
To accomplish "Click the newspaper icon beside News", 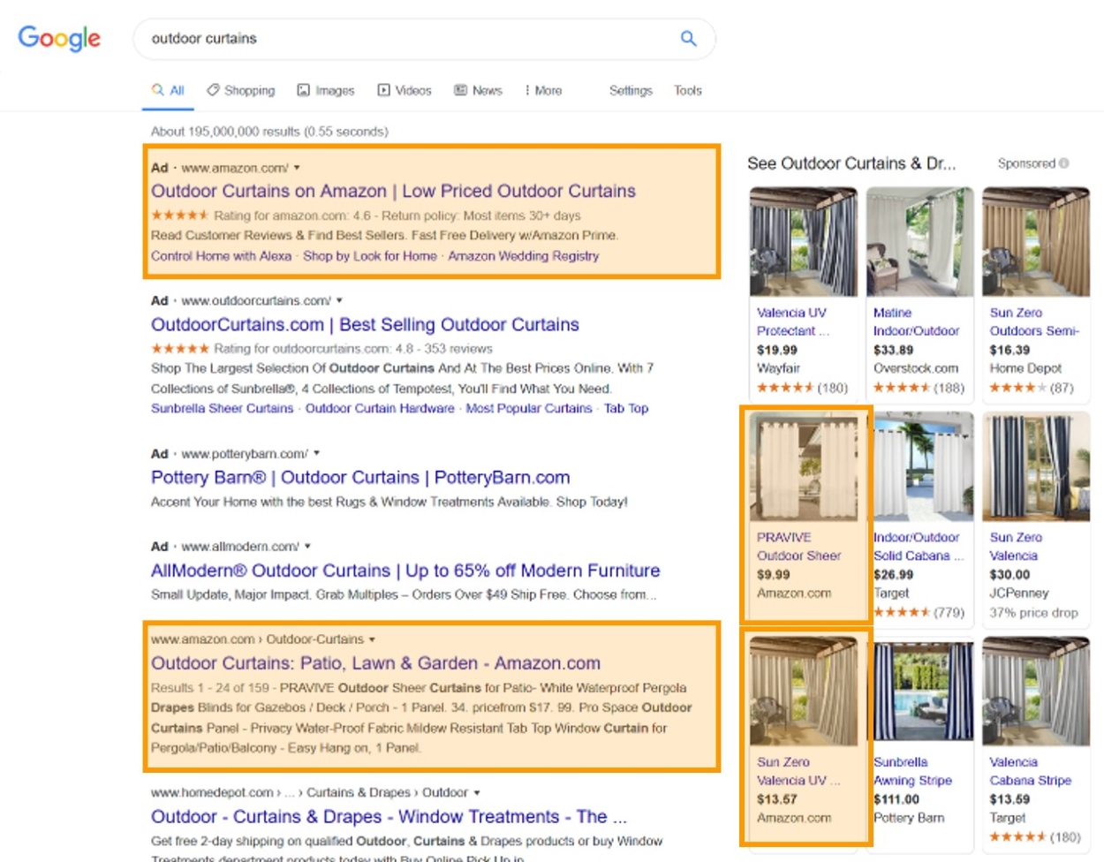I will point(459,89).
